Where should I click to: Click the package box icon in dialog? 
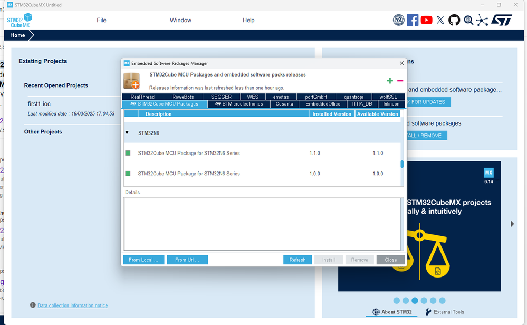(x=131, y=81)
